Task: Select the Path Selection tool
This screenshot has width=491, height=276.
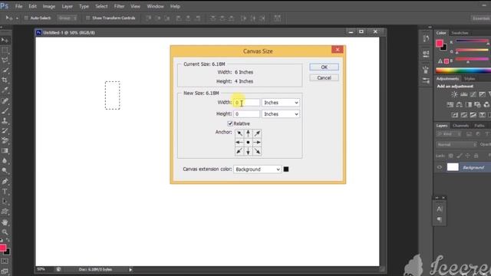Action: (5, 201)
